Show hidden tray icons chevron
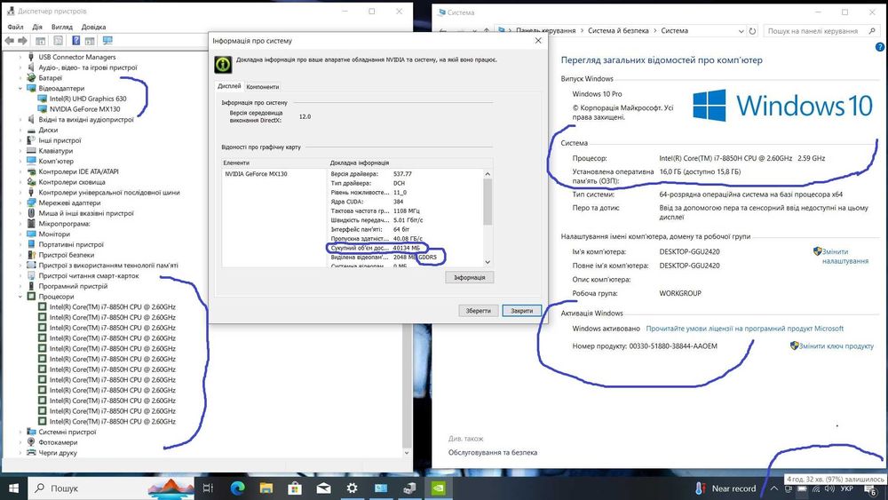The image size is (888, 500). point(773,488)
